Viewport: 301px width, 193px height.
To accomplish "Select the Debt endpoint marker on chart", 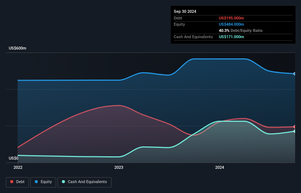I will coord(295,127).
